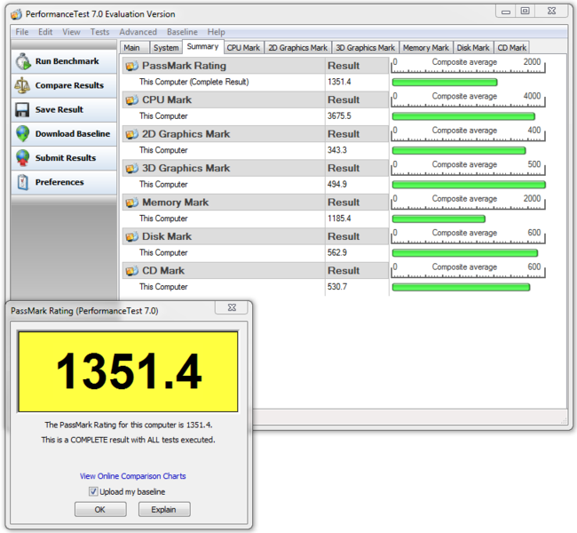
Task: Click the icon beside 2D Graphics Mark header
Action: point(131,134)
